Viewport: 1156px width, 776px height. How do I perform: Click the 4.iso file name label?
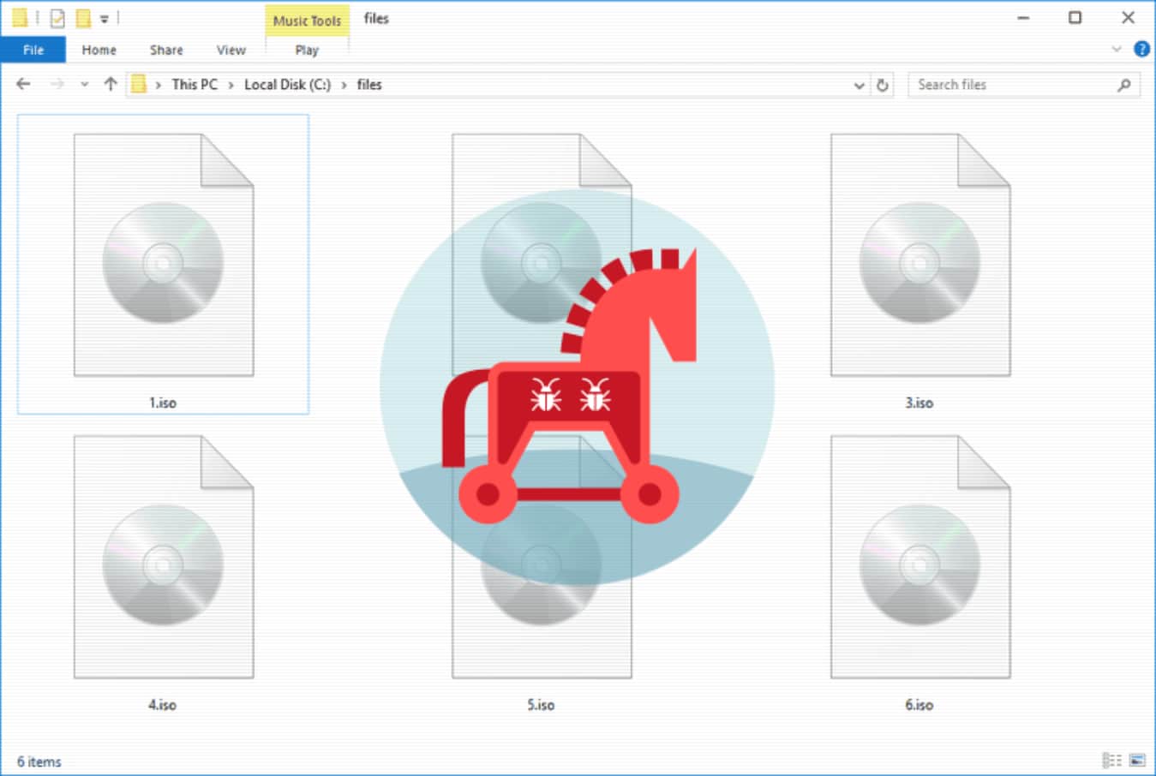163,705
